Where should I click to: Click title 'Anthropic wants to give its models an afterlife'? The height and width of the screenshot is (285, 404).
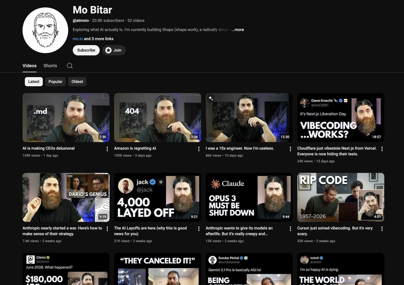point(239,231)
